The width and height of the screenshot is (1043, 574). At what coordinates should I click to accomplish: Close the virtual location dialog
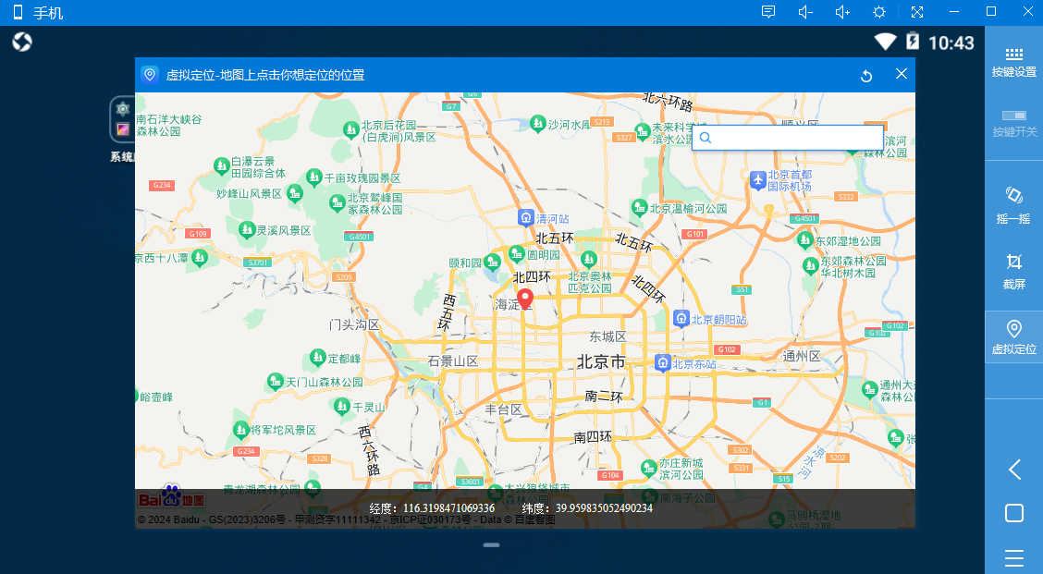(902, 75)
